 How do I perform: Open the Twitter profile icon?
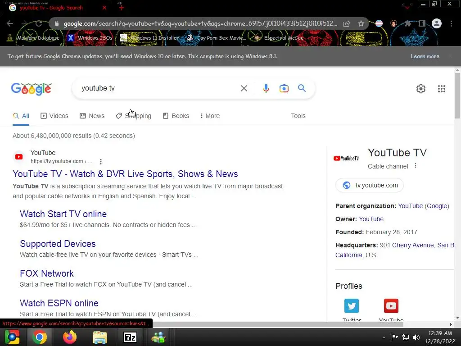click(352, 306)
